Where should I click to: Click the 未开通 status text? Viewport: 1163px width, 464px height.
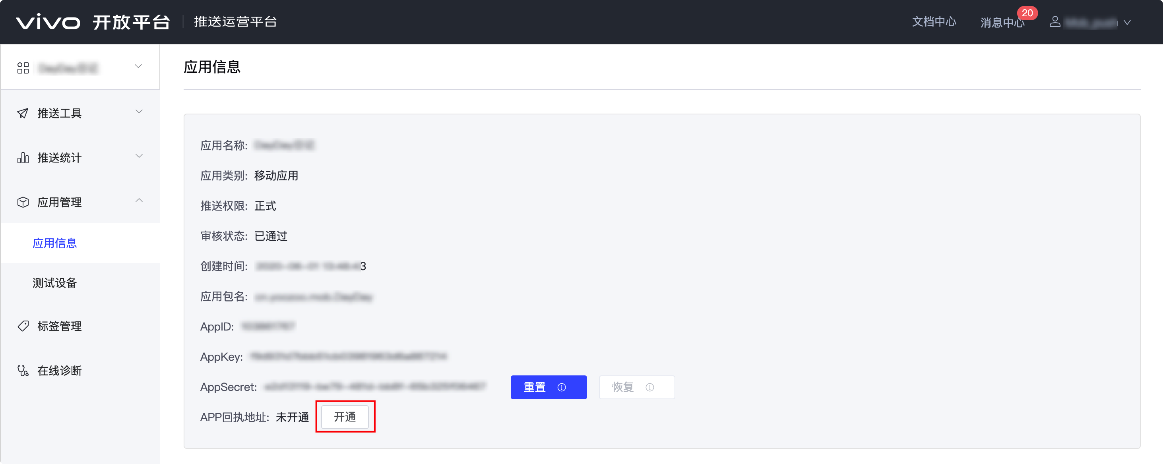tap(293, 417)
